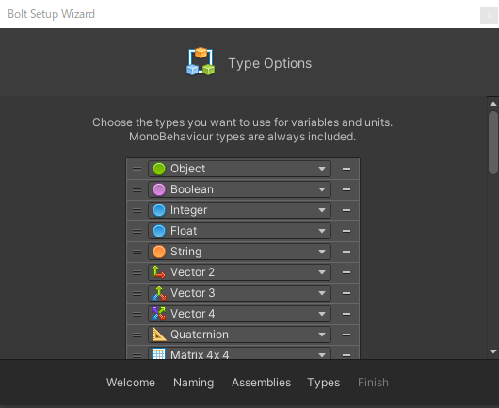Close the Bolt Setup Wizard window
Image resolution: width=499 pixels, height=408 pixels.
point(489,15)
